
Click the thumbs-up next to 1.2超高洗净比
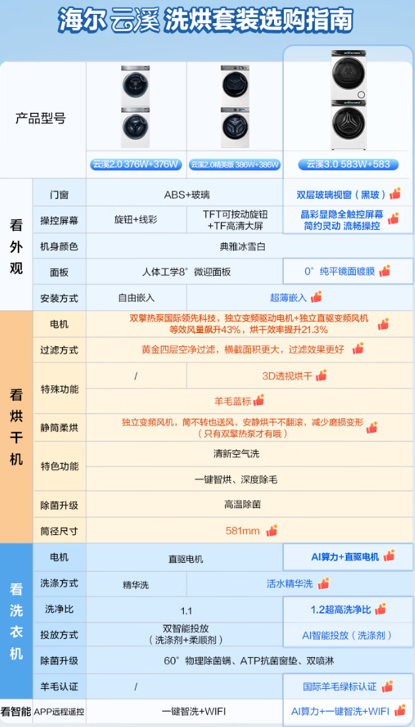pos(380,609)
